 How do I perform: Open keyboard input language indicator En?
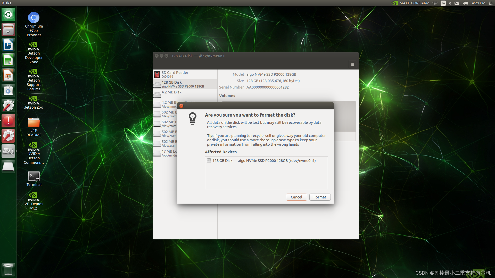[443, 3]
